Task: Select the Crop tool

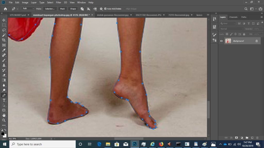Action: pos(4,40)
